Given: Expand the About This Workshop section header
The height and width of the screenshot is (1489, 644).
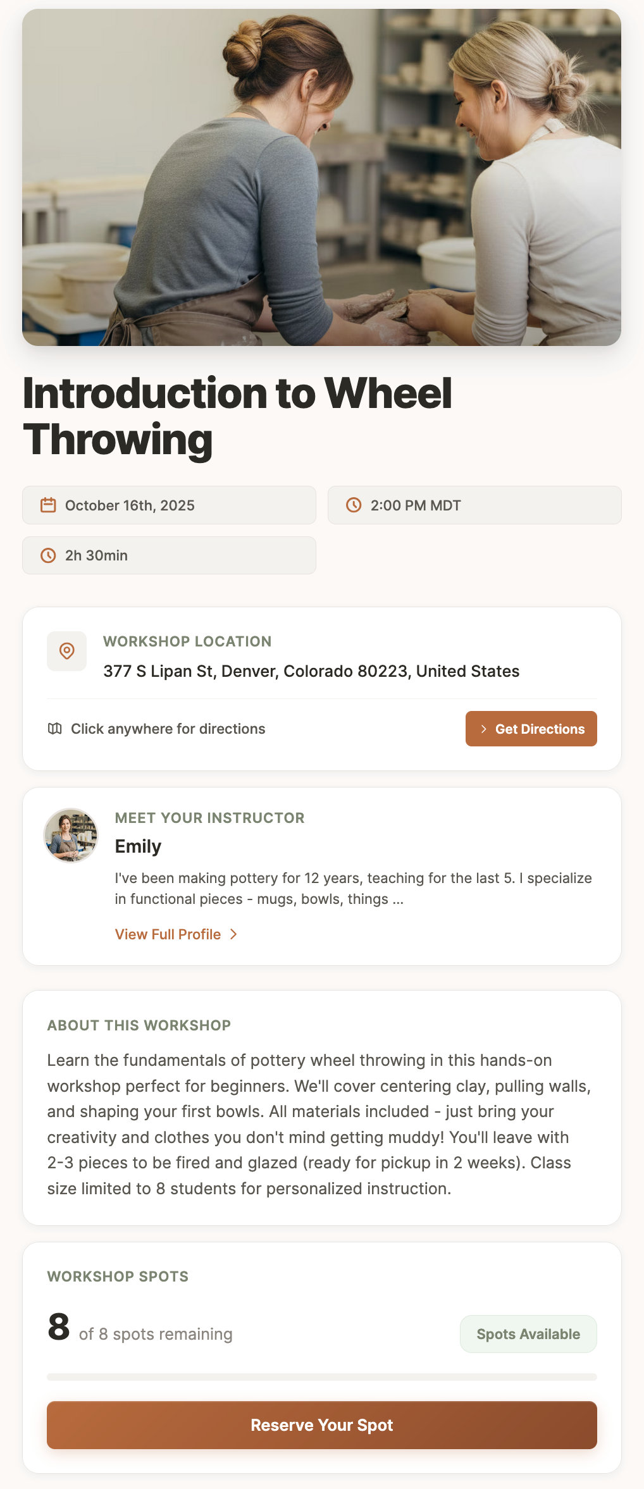Looking at the screenshot, I should click(139, 1025).
